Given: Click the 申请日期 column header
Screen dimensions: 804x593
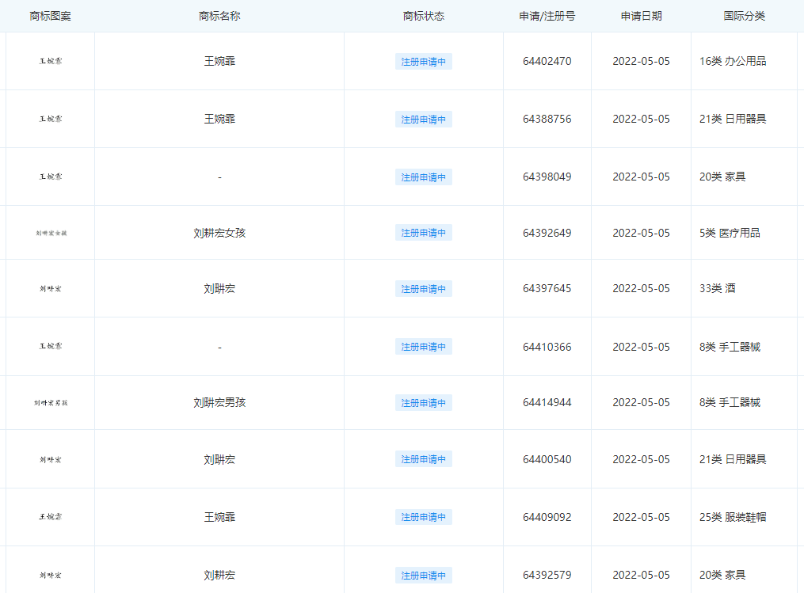Looking at the screenshot, I should pos(642,17).
